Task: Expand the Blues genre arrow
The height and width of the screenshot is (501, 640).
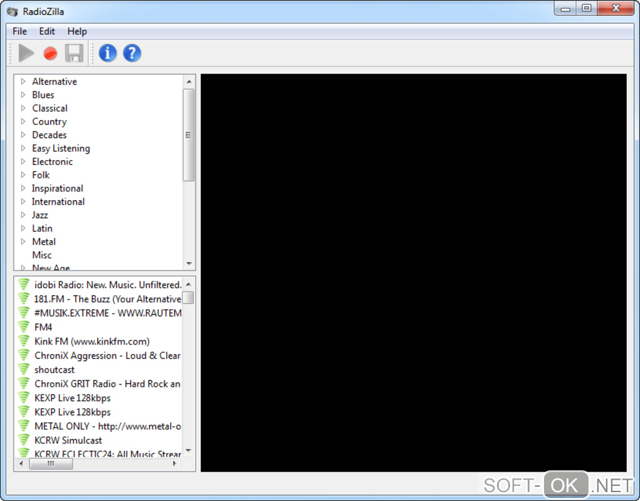Action: click(x=23, y=95)
